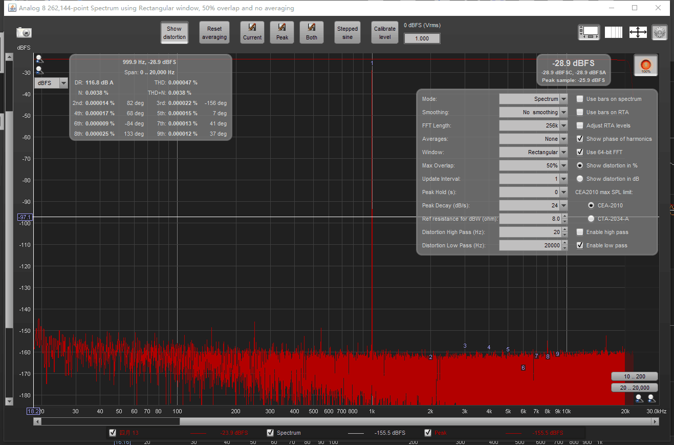This screenshot has height=445, width=674.
Task: Check Use bars on spectrum
Action: coord(580,99)
